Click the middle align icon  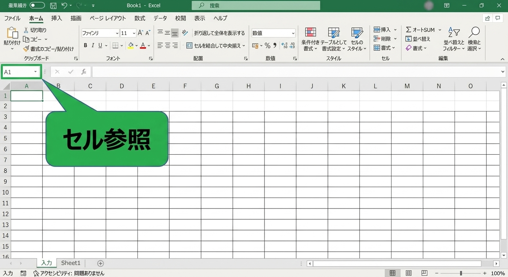coord(167,33)
